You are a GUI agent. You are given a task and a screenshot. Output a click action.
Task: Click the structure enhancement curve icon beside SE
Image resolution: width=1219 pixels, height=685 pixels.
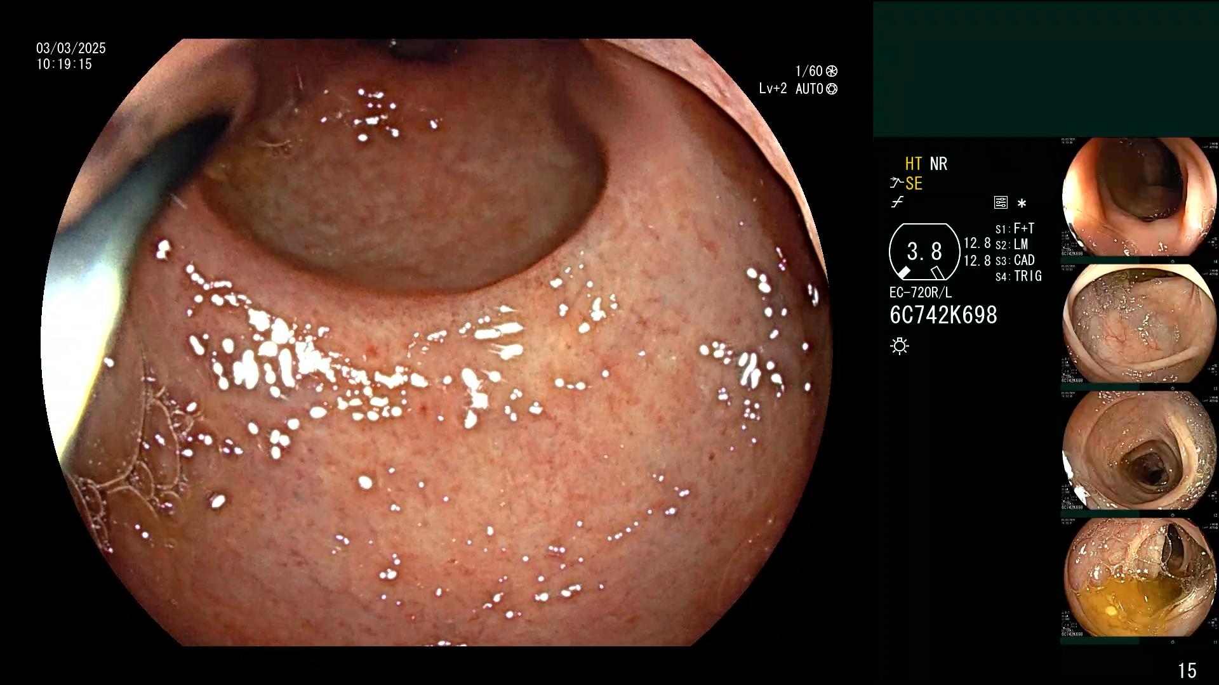point(896,183)
